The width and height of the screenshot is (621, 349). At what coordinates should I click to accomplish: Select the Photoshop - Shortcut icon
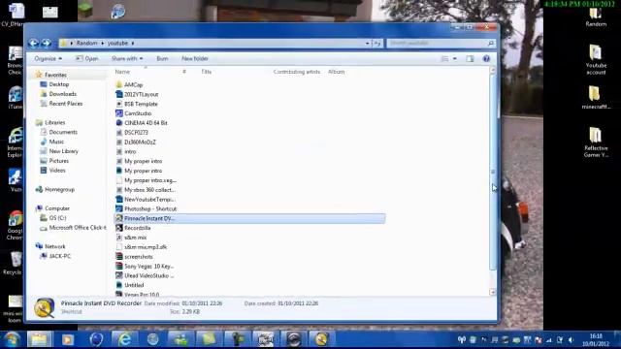(118, 208)
